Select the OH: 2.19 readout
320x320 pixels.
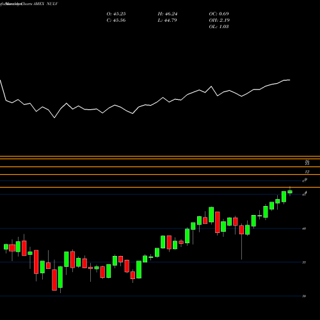pyautogui.click(x=219, y=20)
